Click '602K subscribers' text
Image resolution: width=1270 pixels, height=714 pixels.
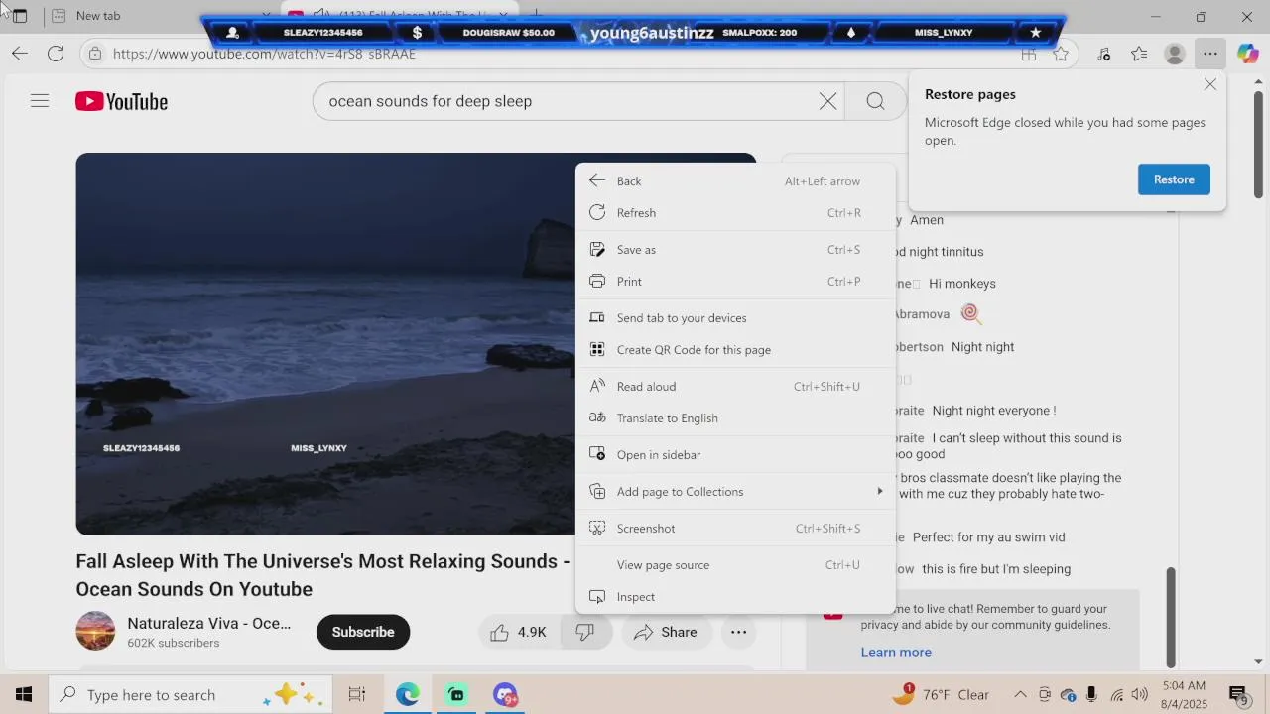pyautogui.click(x=174, y=643)
